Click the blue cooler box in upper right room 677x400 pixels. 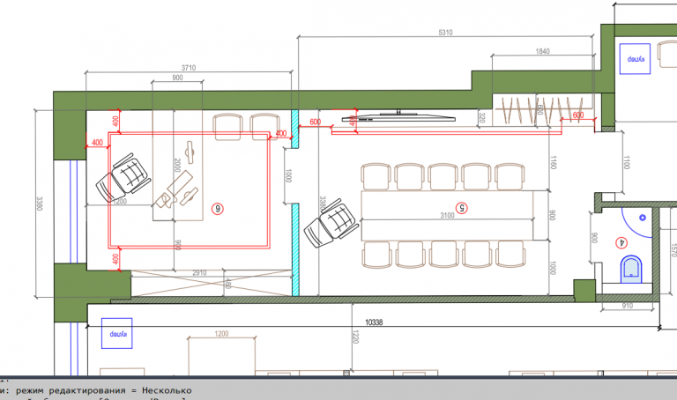tap(635, 59)
